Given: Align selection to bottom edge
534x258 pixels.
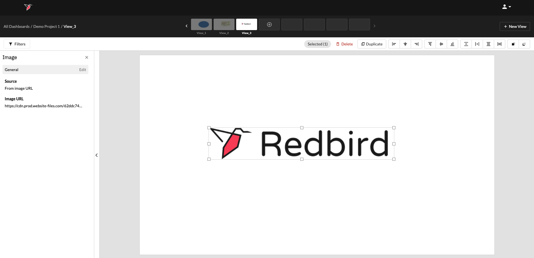Looking at the screenshot, I should (x=452, y=44).
